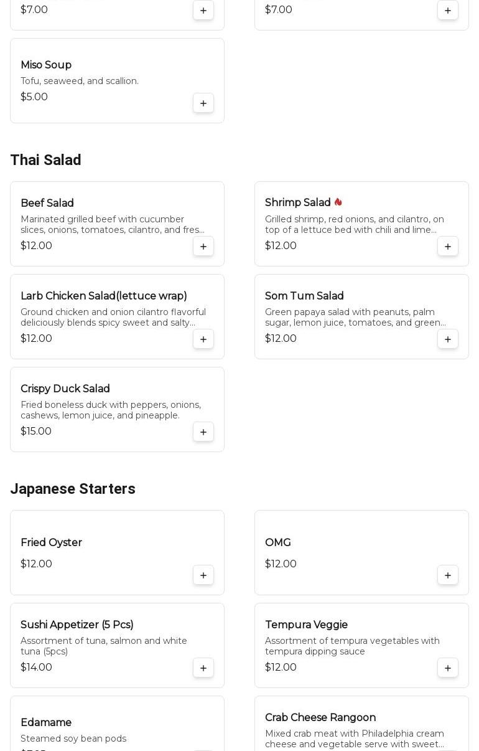Viewport: 479px width, 751px height.
Task: Add Larb Chicken Salad to cart
Action: click(203, 339)
